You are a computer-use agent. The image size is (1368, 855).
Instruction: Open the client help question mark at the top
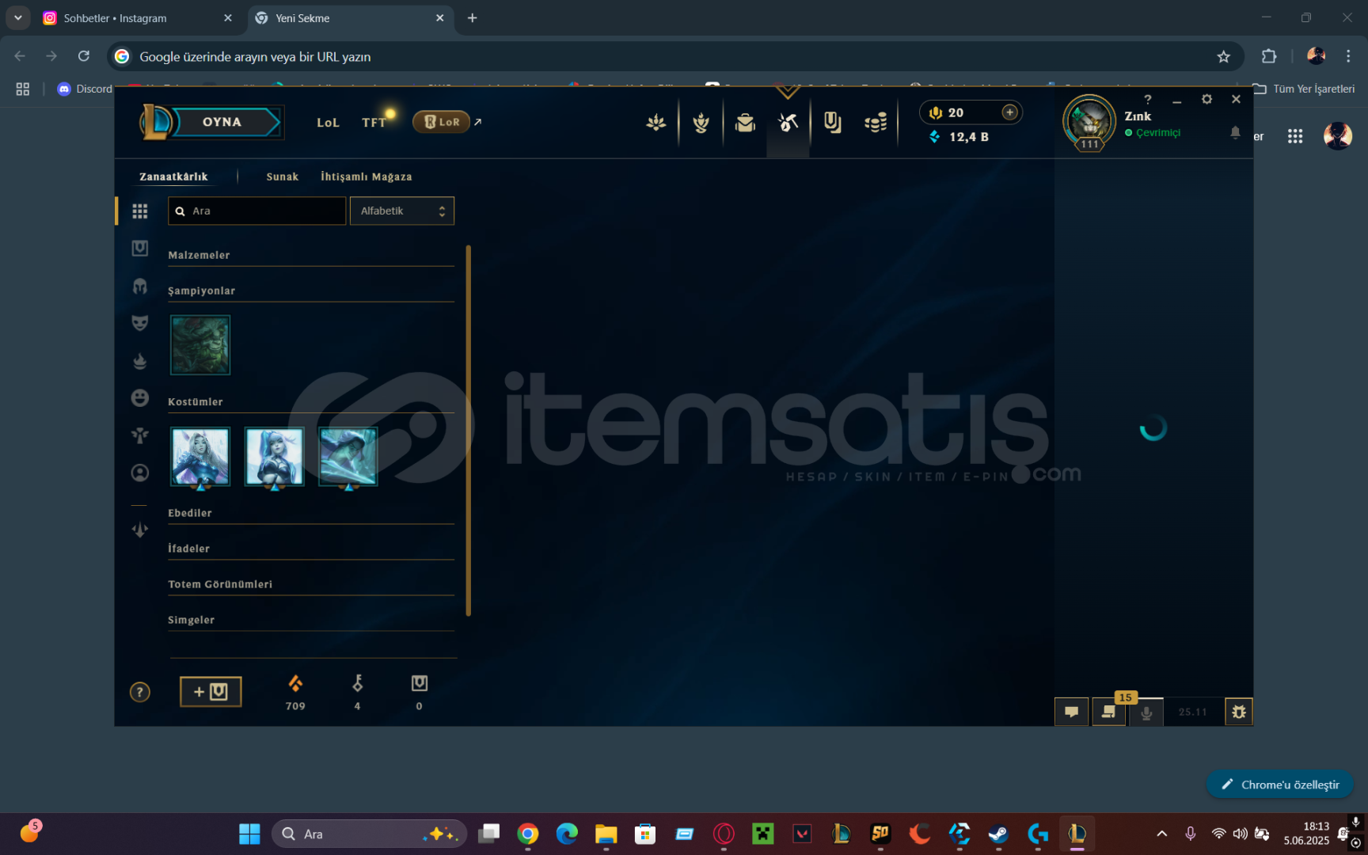point(1148,100)
